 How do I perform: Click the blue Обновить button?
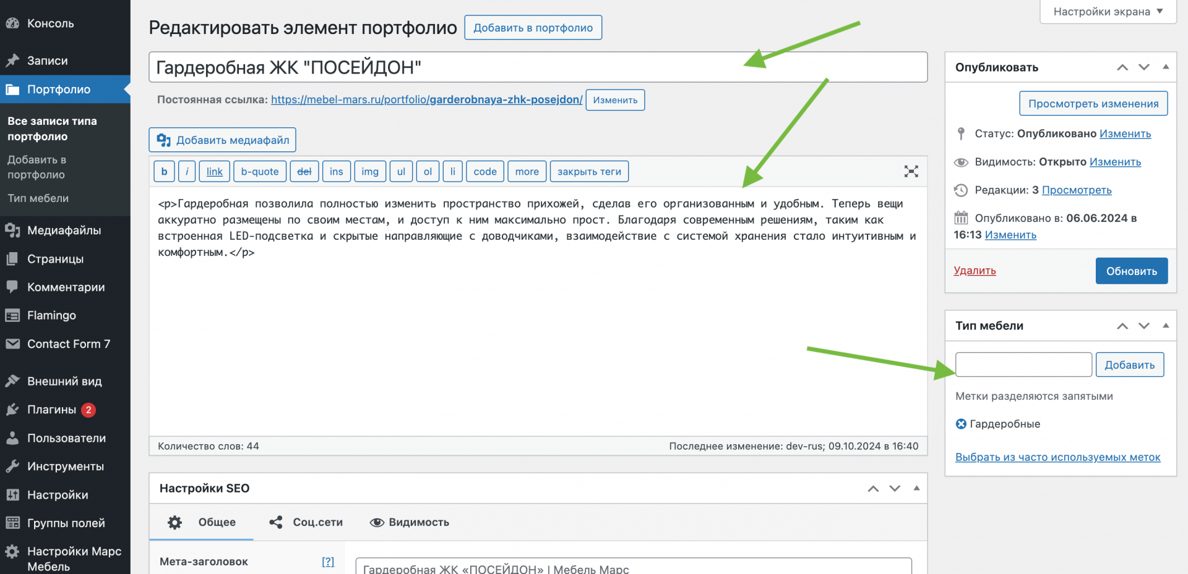[1132, 271]
